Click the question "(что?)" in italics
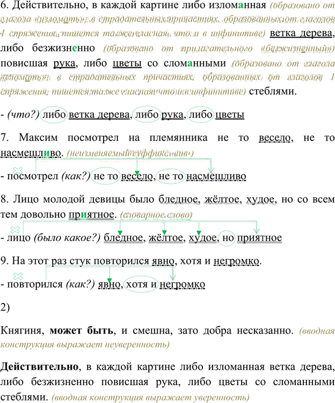This screenshot has width=335, height=403. pyautogui.click(x=24, y=114)
